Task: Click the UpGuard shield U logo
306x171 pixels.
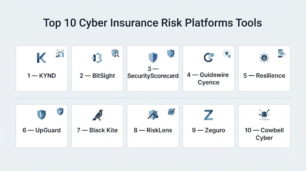Action: [42, 114]
